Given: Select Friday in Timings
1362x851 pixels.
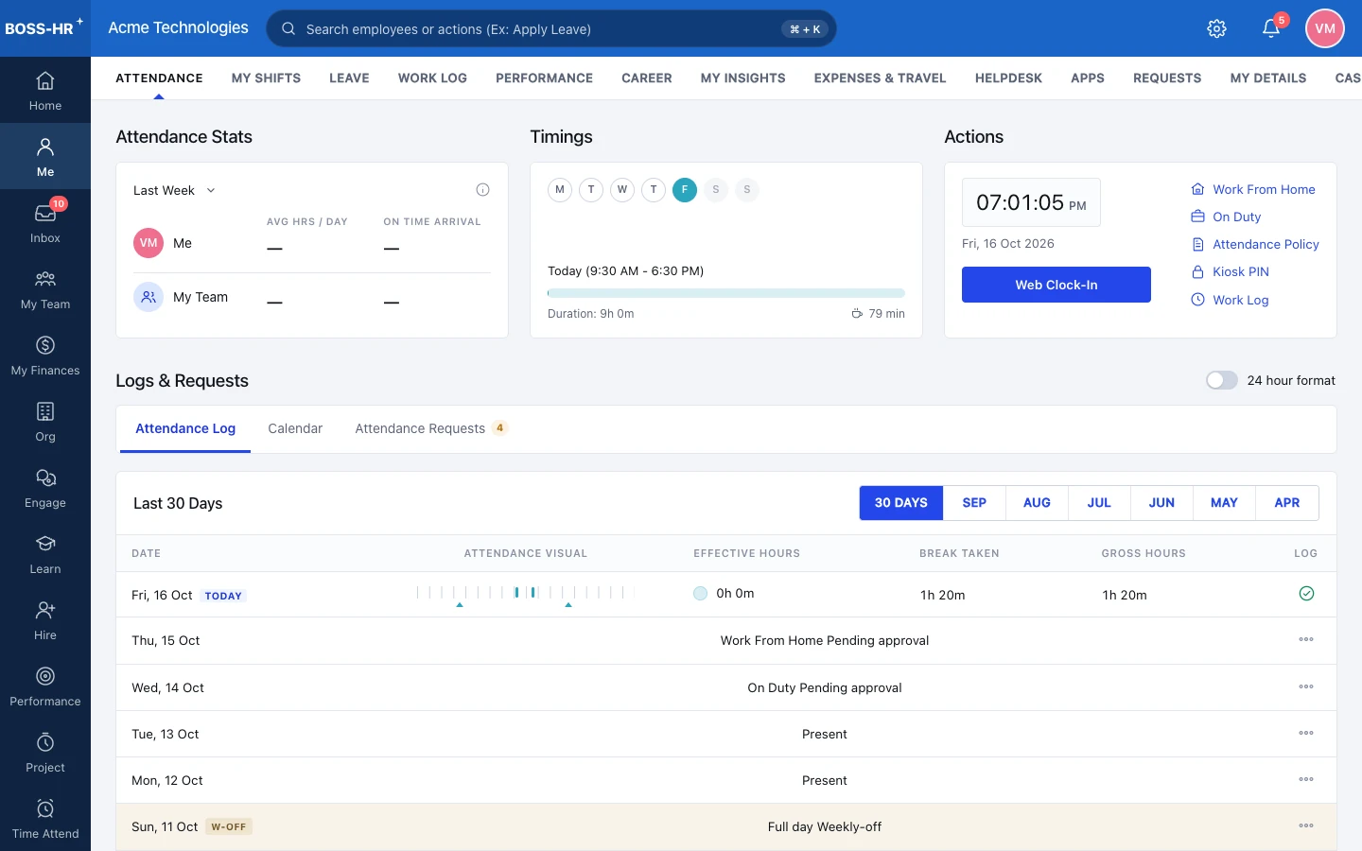Looking at the screenshot, I should click(685, 190).
